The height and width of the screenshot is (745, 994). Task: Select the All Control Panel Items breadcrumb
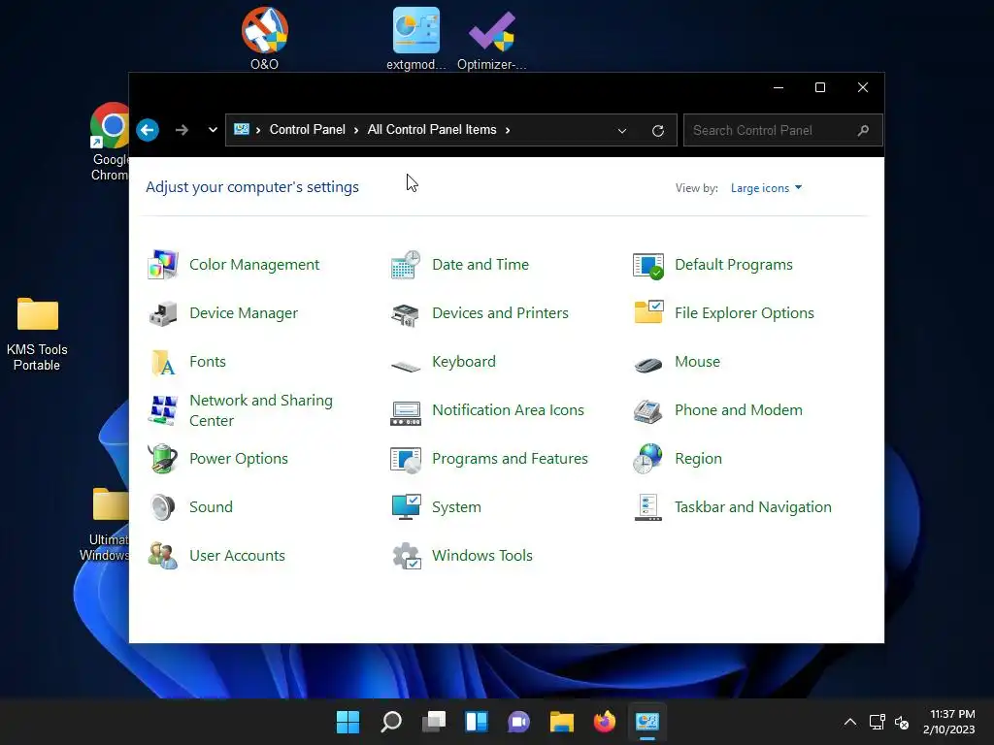click(x=432, y=130)
